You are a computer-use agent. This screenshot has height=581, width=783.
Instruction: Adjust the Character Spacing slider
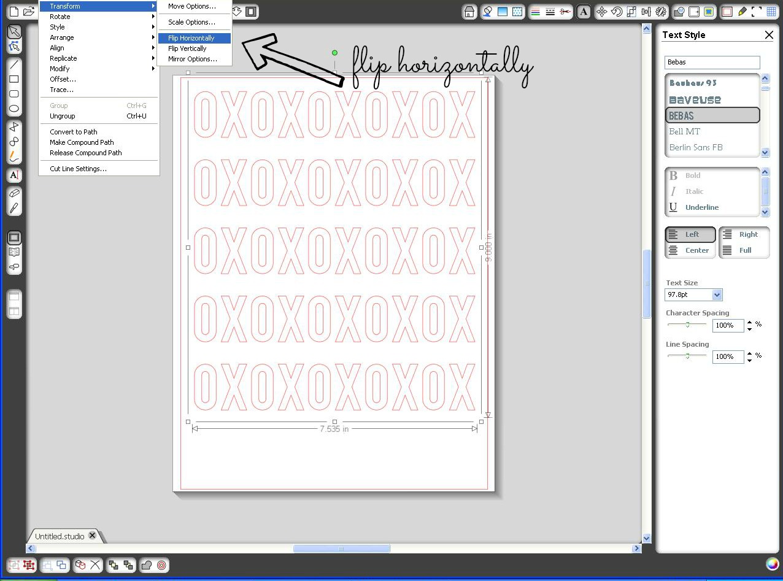[687, 325]
